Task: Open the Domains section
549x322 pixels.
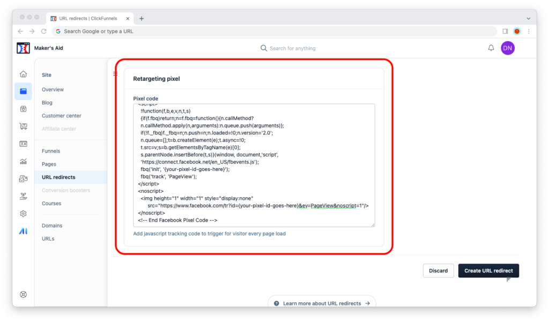Action: [x=52, y=226]
